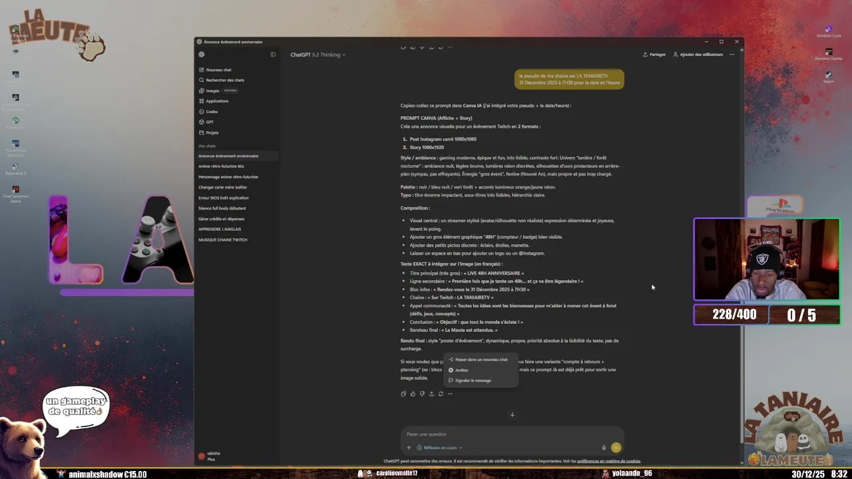Viewport: 852px width, 479px height.
Task: Click Ajouter des utilisateurs button
Action: coord(698,55)
